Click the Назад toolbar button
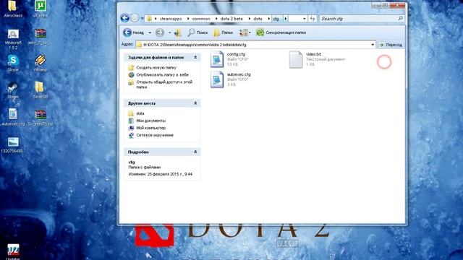Viewport: 463px width, 260px height. [x=133, y=32]
